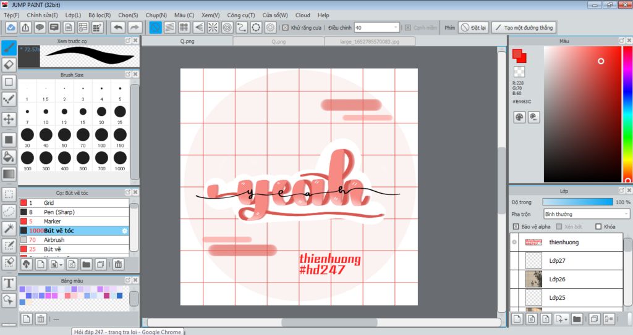Screen dimensions: 633x335
Task: Toggle Khóa layer lock checkbox
Action: pyautogui.click(x=598, y=226)
